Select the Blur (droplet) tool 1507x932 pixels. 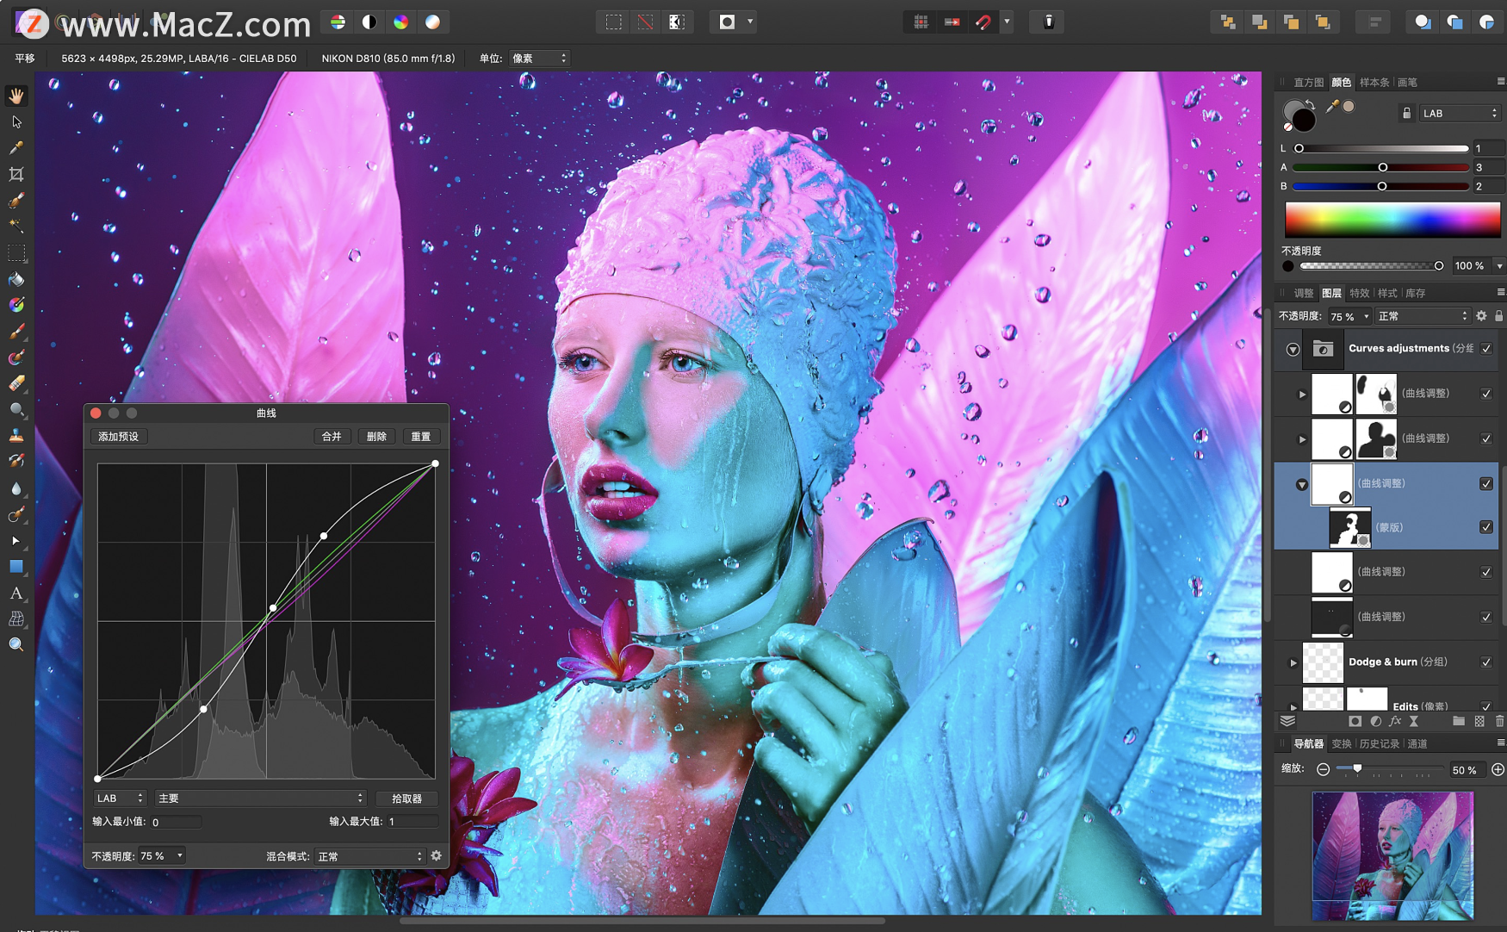tap(16, 488)
